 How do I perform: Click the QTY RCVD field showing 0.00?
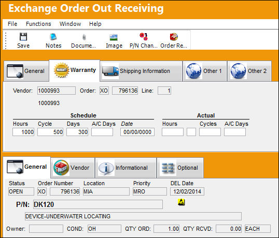click(x=229, y=229)
